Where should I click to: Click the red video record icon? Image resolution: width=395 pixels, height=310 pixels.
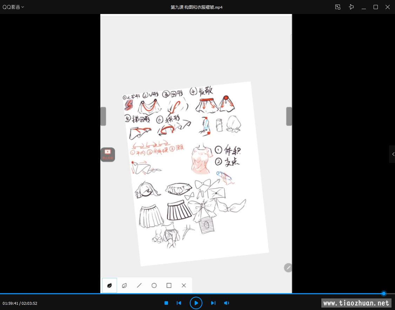[108, 154]
